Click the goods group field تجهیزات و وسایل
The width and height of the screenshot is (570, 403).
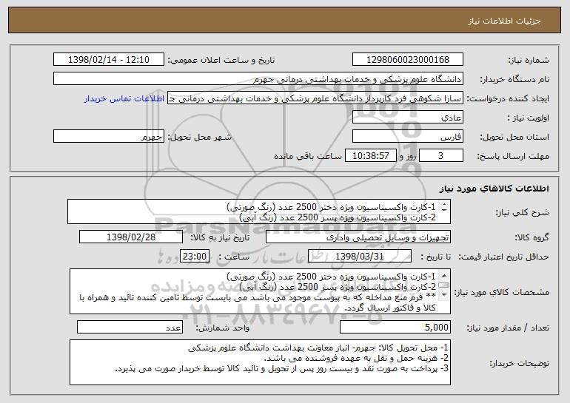click(x=358, y=237)
